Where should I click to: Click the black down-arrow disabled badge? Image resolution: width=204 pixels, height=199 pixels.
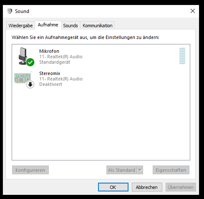tap(30, 84)
